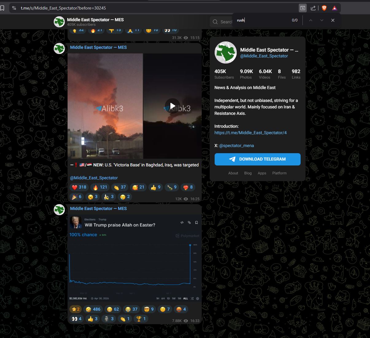Click sobbing reaction showing 37
The image size is (370, 338).
tap(132, 309)
